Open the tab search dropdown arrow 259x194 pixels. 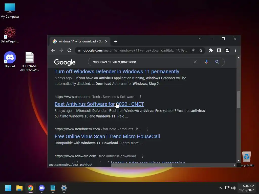pyautogui.click(x=200, y=39)
